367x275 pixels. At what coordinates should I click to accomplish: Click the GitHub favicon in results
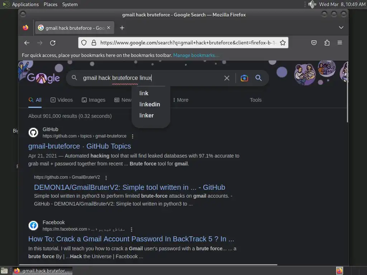pos(33,132)
